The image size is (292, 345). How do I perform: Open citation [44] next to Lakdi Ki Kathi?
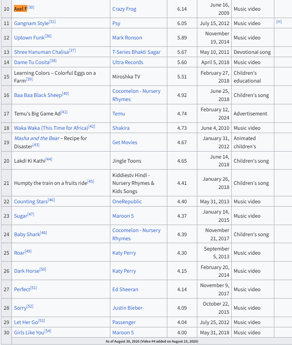coord(49,159)
